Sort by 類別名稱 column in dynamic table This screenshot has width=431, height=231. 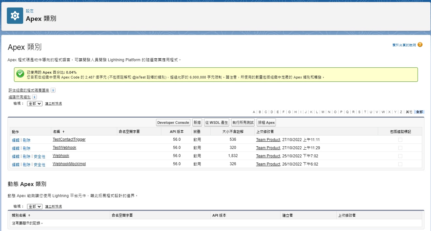(29, 215)
